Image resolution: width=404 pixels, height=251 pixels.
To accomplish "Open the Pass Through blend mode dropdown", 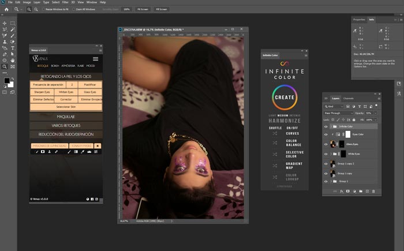I will 338,113.
